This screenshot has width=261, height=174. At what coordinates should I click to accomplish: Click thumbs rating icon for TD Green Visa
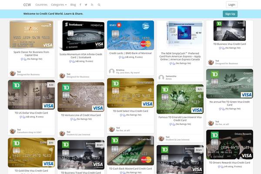222,109
